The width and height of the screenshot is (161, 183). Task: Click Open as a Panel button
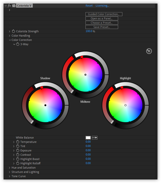pyautogui.click(x=102, y=18)
